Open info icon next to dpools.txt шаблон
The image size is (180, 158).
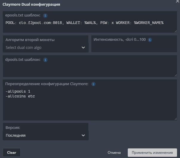tap(45, 60)
